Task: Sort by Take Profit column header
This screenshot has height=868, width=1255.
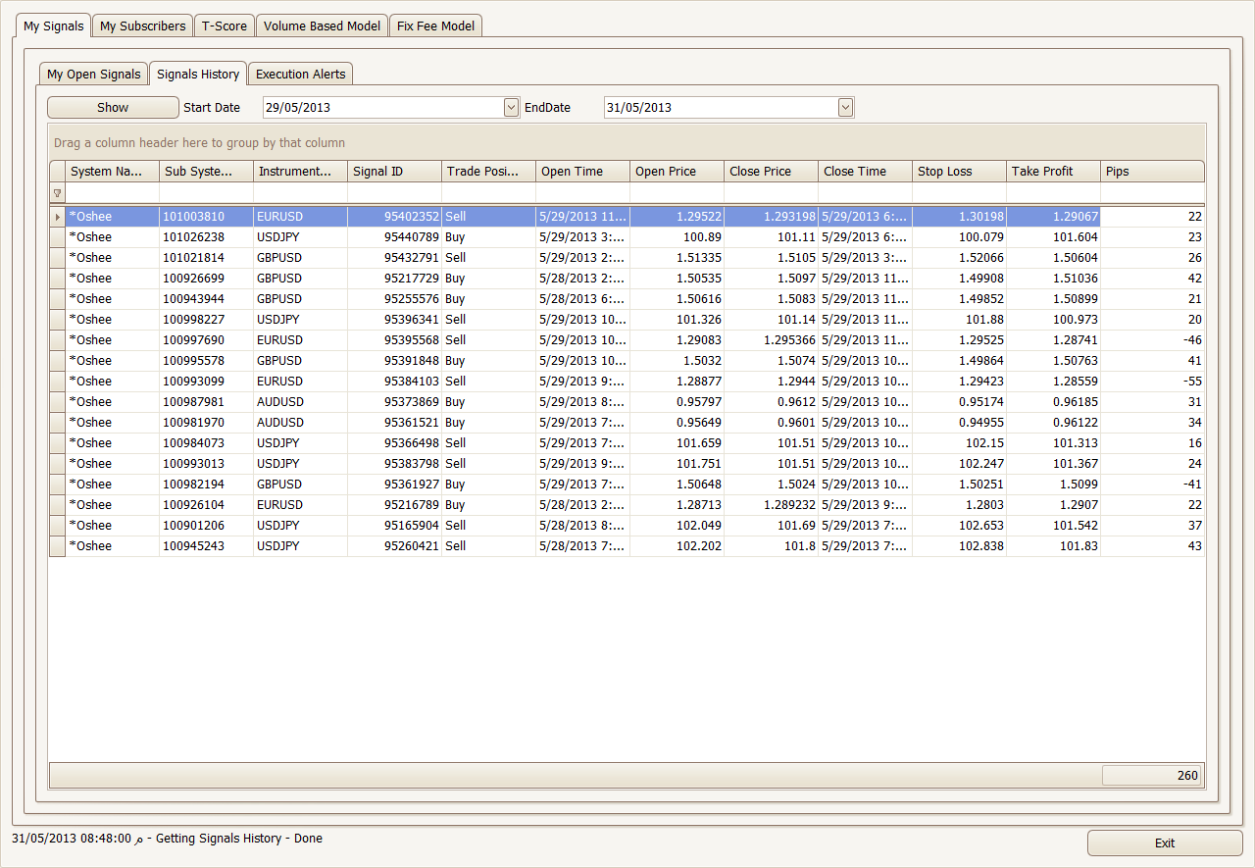Action: (1053, 172)
